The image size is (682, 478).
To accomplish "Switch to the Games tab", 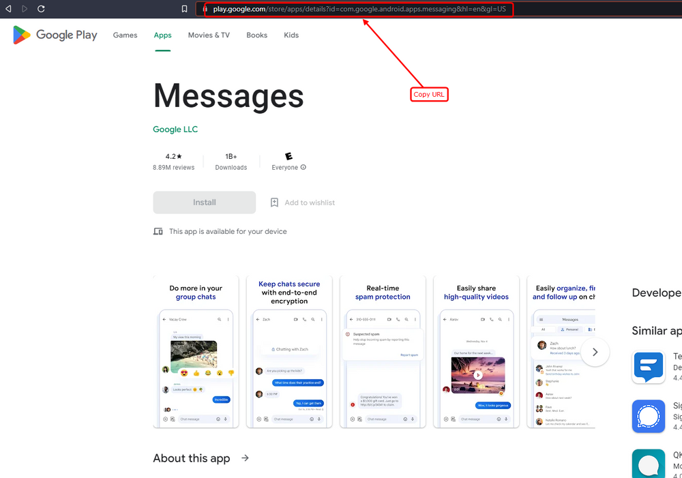I will [125, 35].
